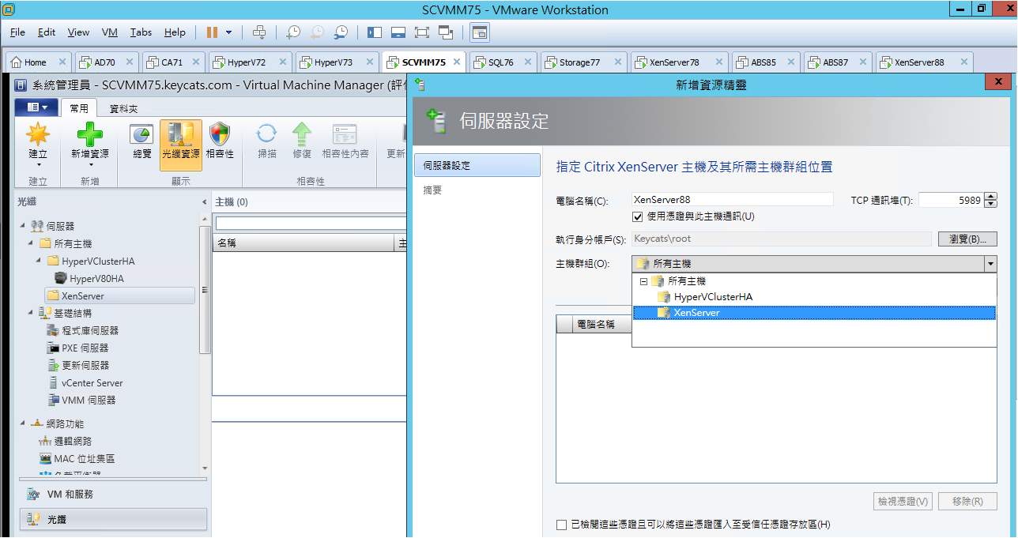The width and height of the screenshot is (1018, 538).
Task: Select the 資料夾 ribbon tab
Action: click(123, 108)
